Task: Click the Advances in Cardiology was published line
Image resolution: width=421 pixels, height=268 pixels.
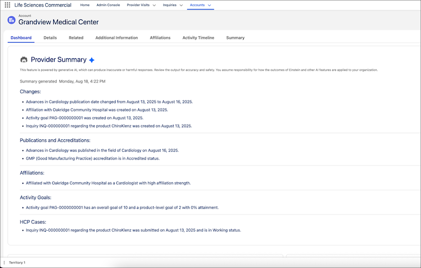Action: (102, 150)
